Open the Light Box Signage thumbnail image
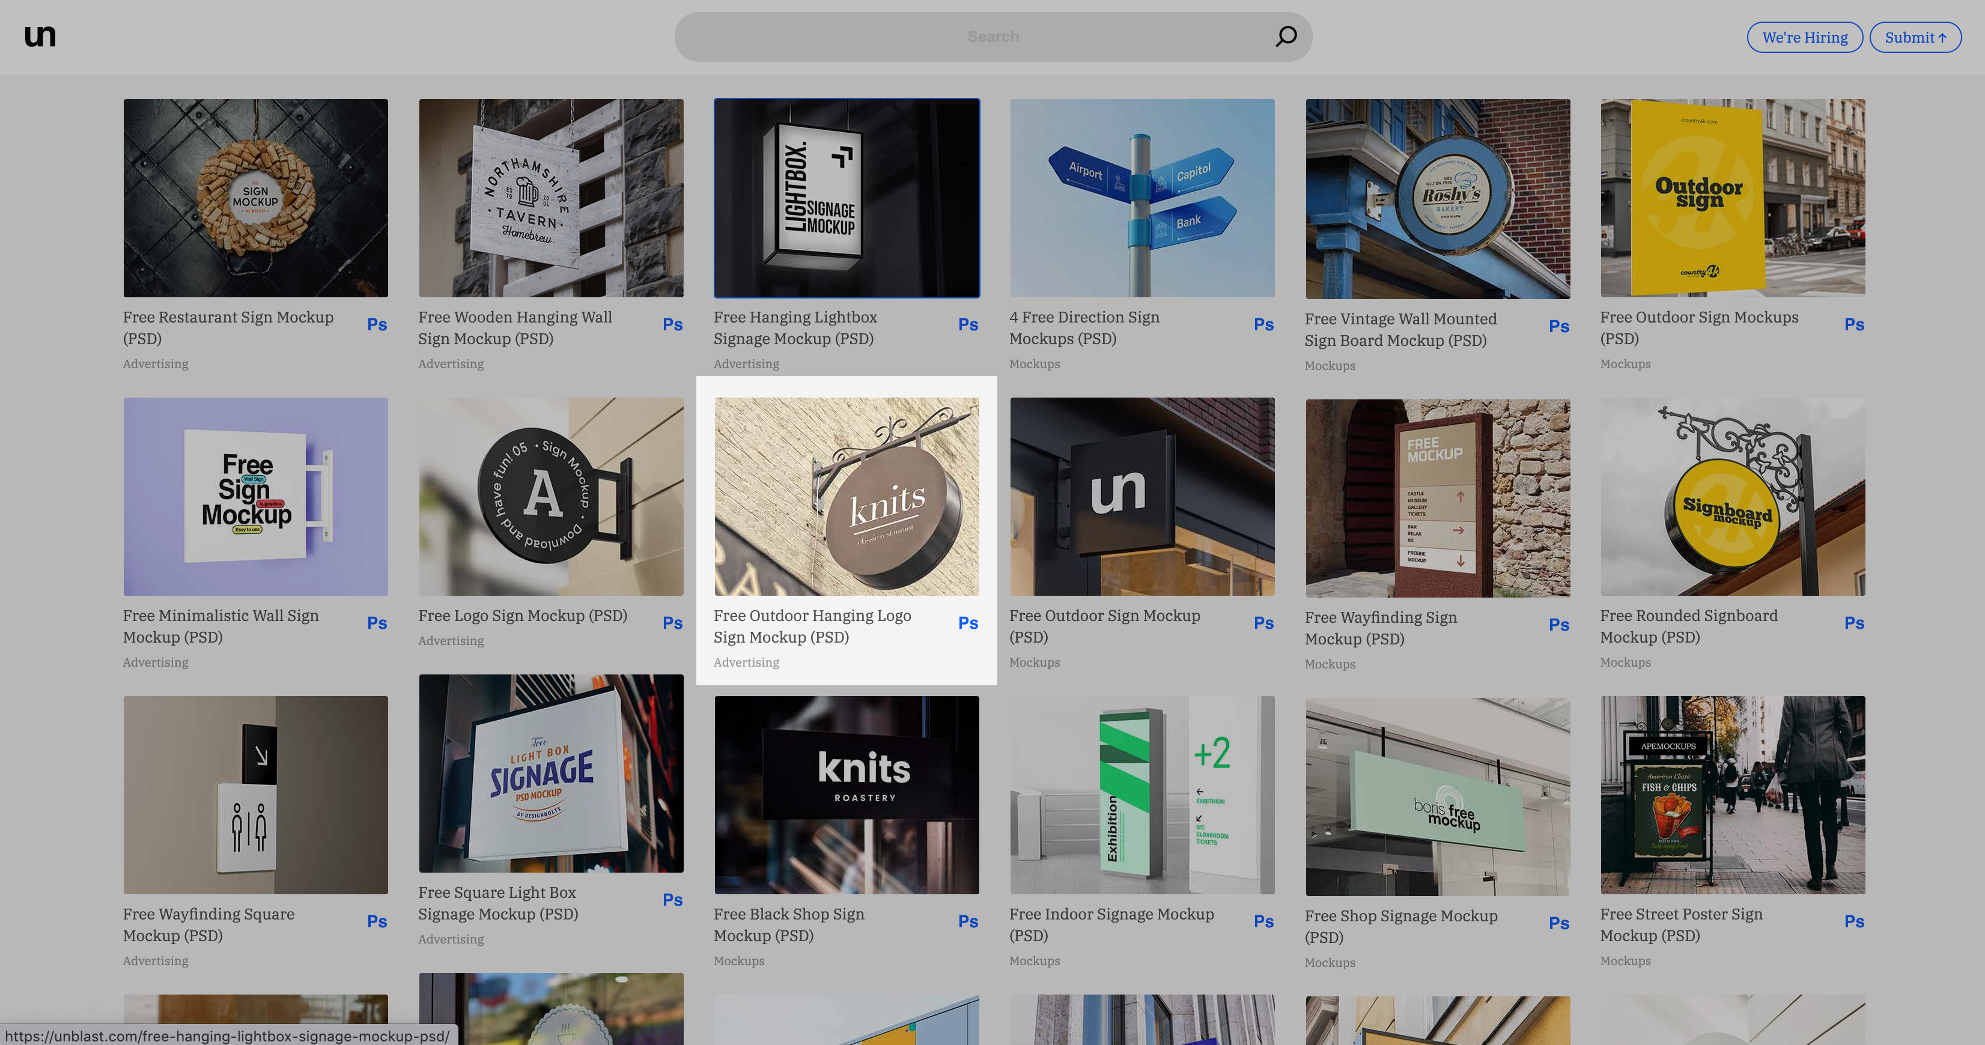This screenshot has height=1045, width=1985. tap(550, 772)
